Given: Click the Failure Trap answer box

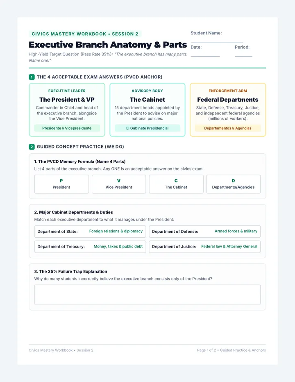Looking at the screenshot, I should [x=147, y=295].
